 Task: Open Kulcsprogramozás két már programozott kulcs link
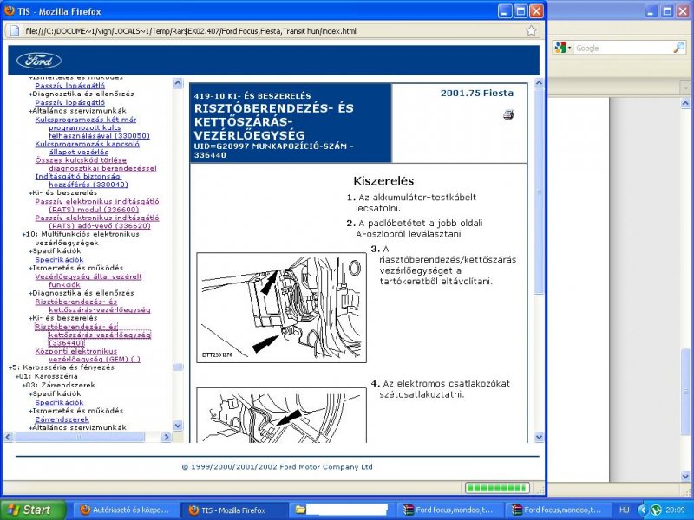(x=93, y=127)
